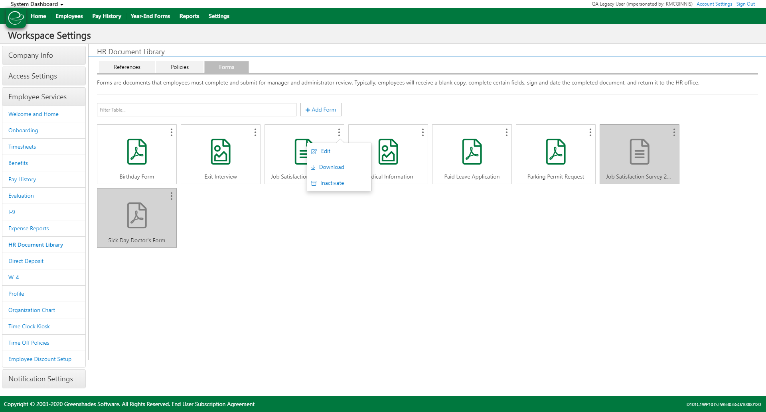The width and height of the screenshot is (766, 412).
Task: Click the Download arrow icon in popup
Action: click(313, 167)
